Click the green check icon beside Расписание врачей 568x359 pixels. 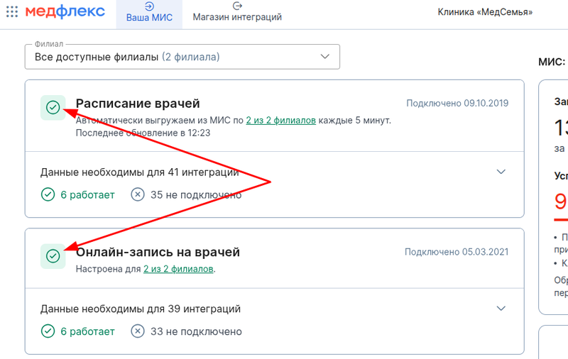pos(53,107)
